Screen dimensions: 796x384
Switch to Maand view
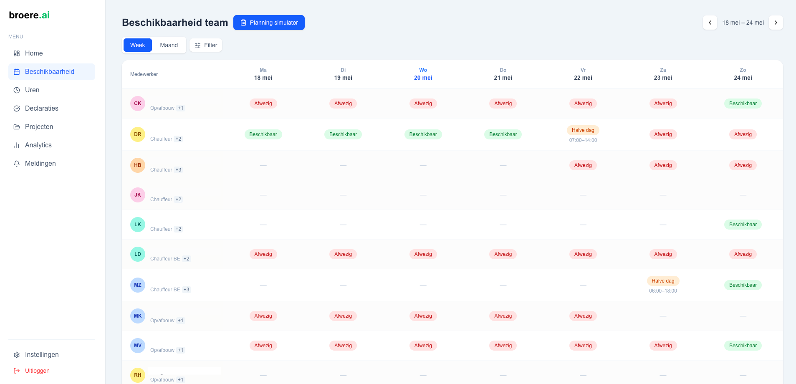click(x=169, y=45)
